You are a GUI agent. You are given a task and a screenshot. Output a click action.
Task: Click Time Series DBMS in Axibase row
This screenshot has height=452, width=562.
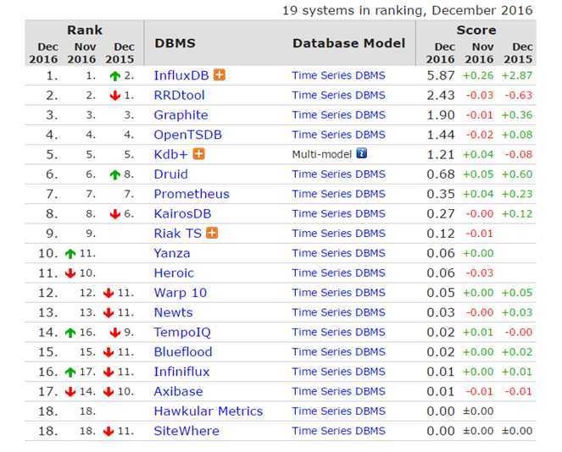point(339,392)
